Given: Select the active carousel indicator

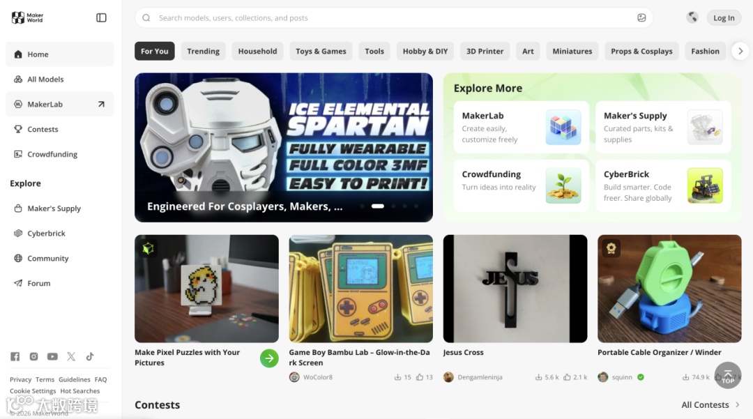Looking at the screenshot, I should click(377, 206).
